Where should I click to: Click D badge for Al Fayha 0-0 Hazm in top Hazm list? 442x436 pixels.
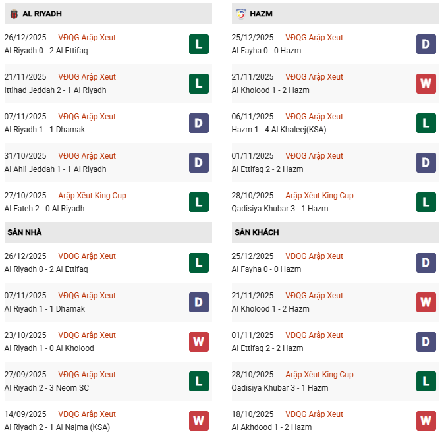point(426,44)
